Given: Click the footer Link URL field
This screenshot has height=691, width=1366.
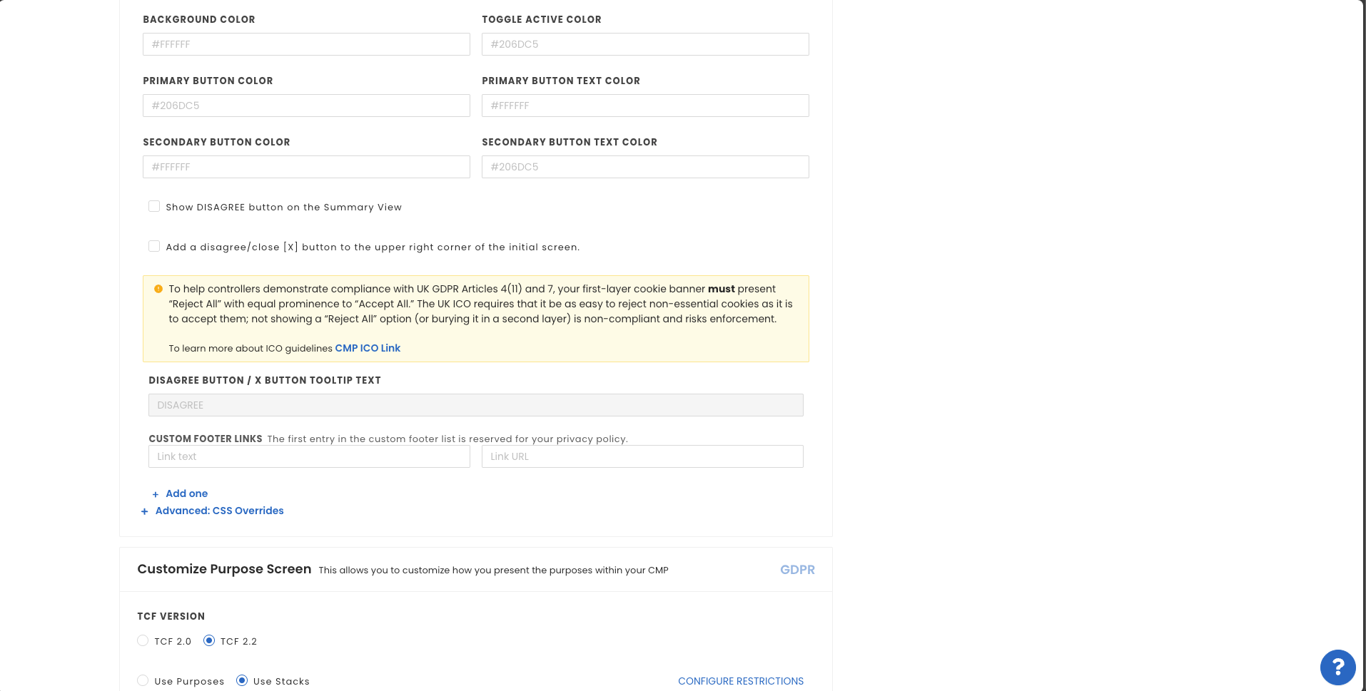Looking at the screenshot, I should tap(642, 456).
